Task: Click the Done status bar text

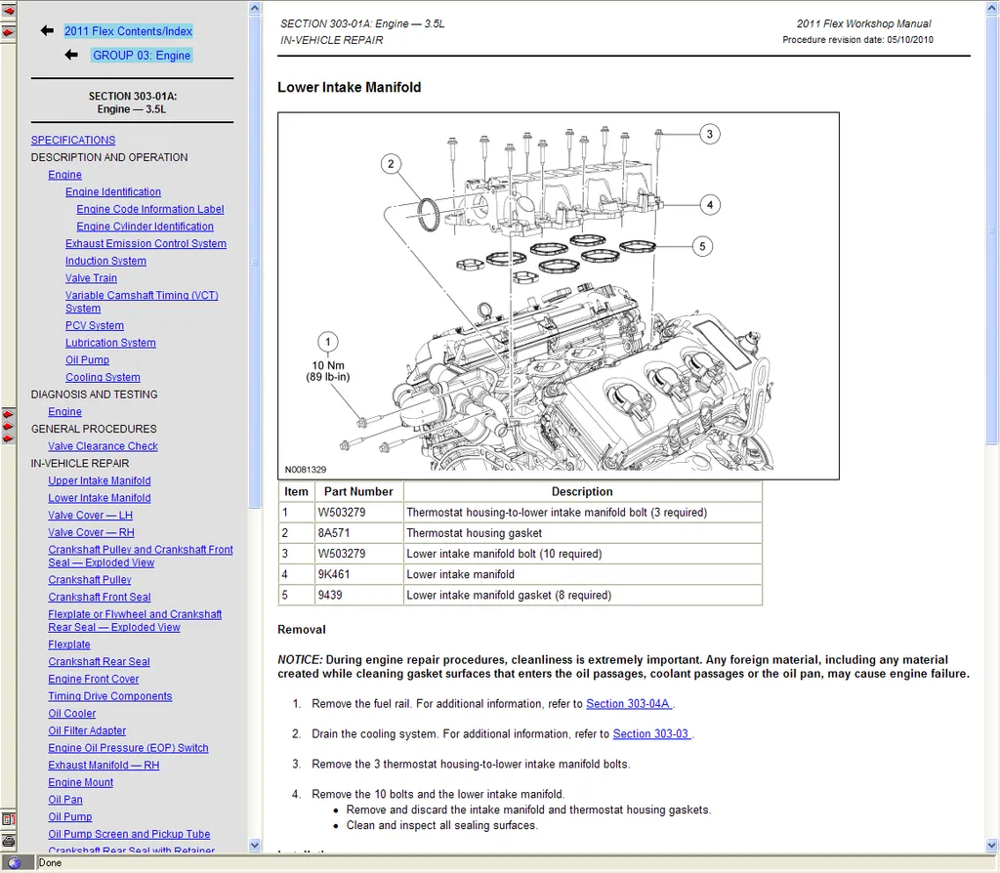Action: pyautogui.click(x=51, y=863)
